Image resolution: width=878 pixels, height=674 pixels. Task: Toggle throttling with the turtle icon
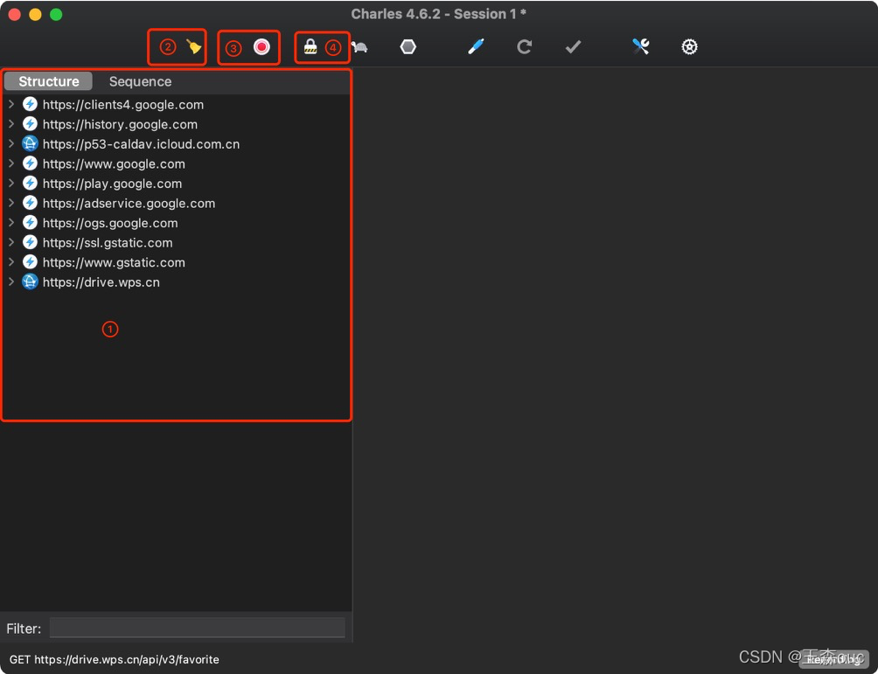pyautogui.click(x=359, y=47)
